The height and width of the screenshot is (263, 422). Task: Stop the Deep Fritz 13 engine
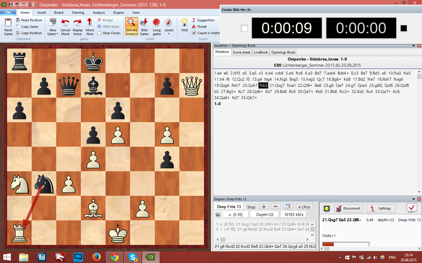[251, 207]
